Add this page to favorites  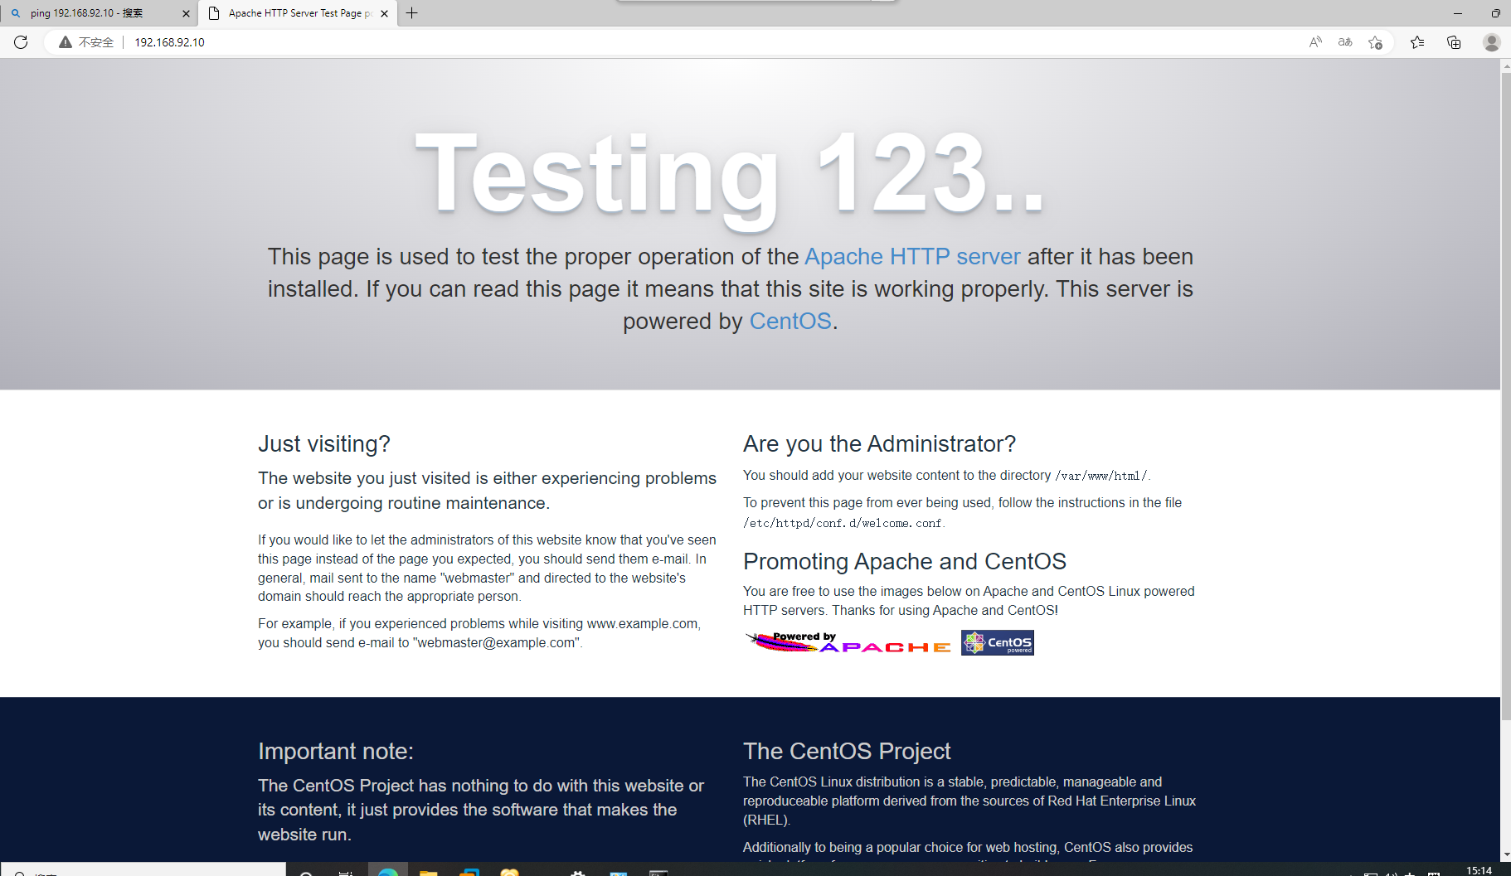point(1375,42)
